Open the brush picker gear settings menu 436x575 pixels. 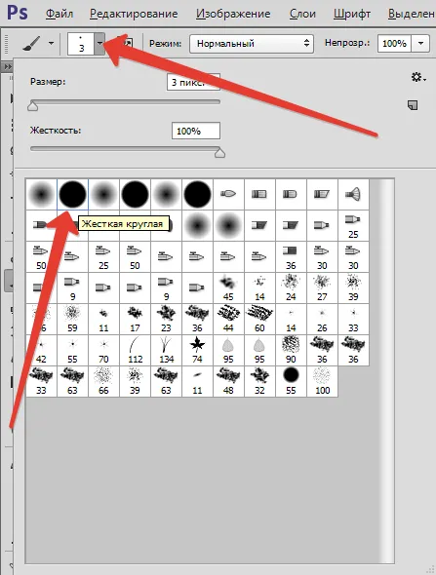coord(418,77)
